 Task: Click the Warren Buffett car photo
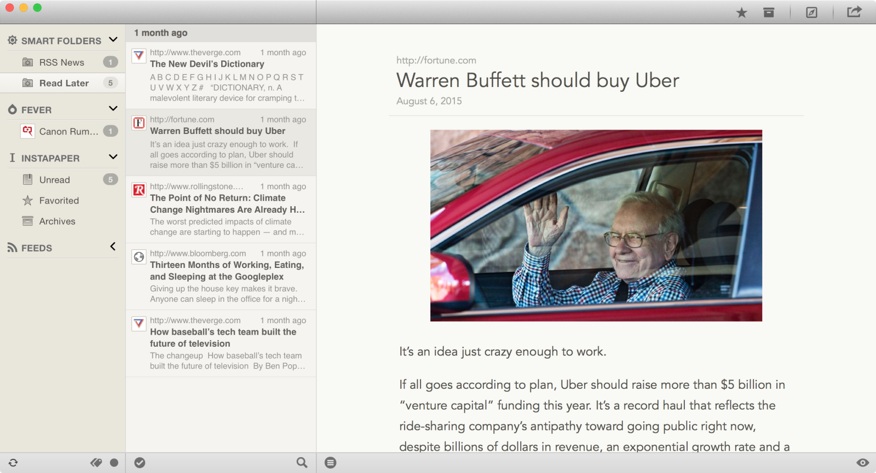click(596, 225)
